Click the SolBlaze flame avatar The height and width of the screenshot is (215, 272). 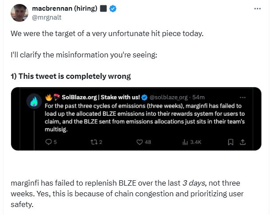tap(34, 101)
